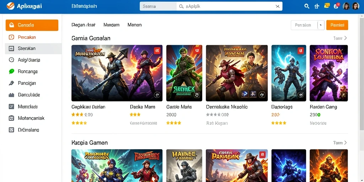364x182 pixels.
Task: Click the icon beside Stenkan
Action: point(11,48)
